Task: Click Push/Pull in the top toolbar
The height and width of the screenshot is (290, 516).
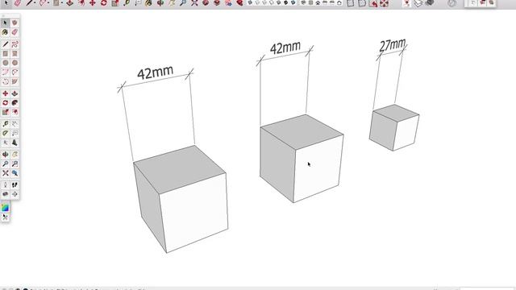Action: (x=70, y=3)
